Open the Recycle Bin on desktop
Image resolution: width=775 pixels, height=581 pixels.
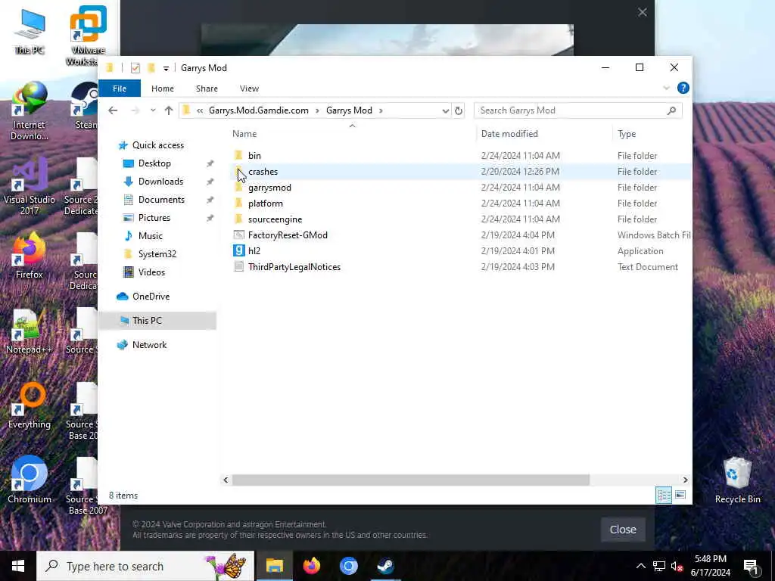point(737,480)
